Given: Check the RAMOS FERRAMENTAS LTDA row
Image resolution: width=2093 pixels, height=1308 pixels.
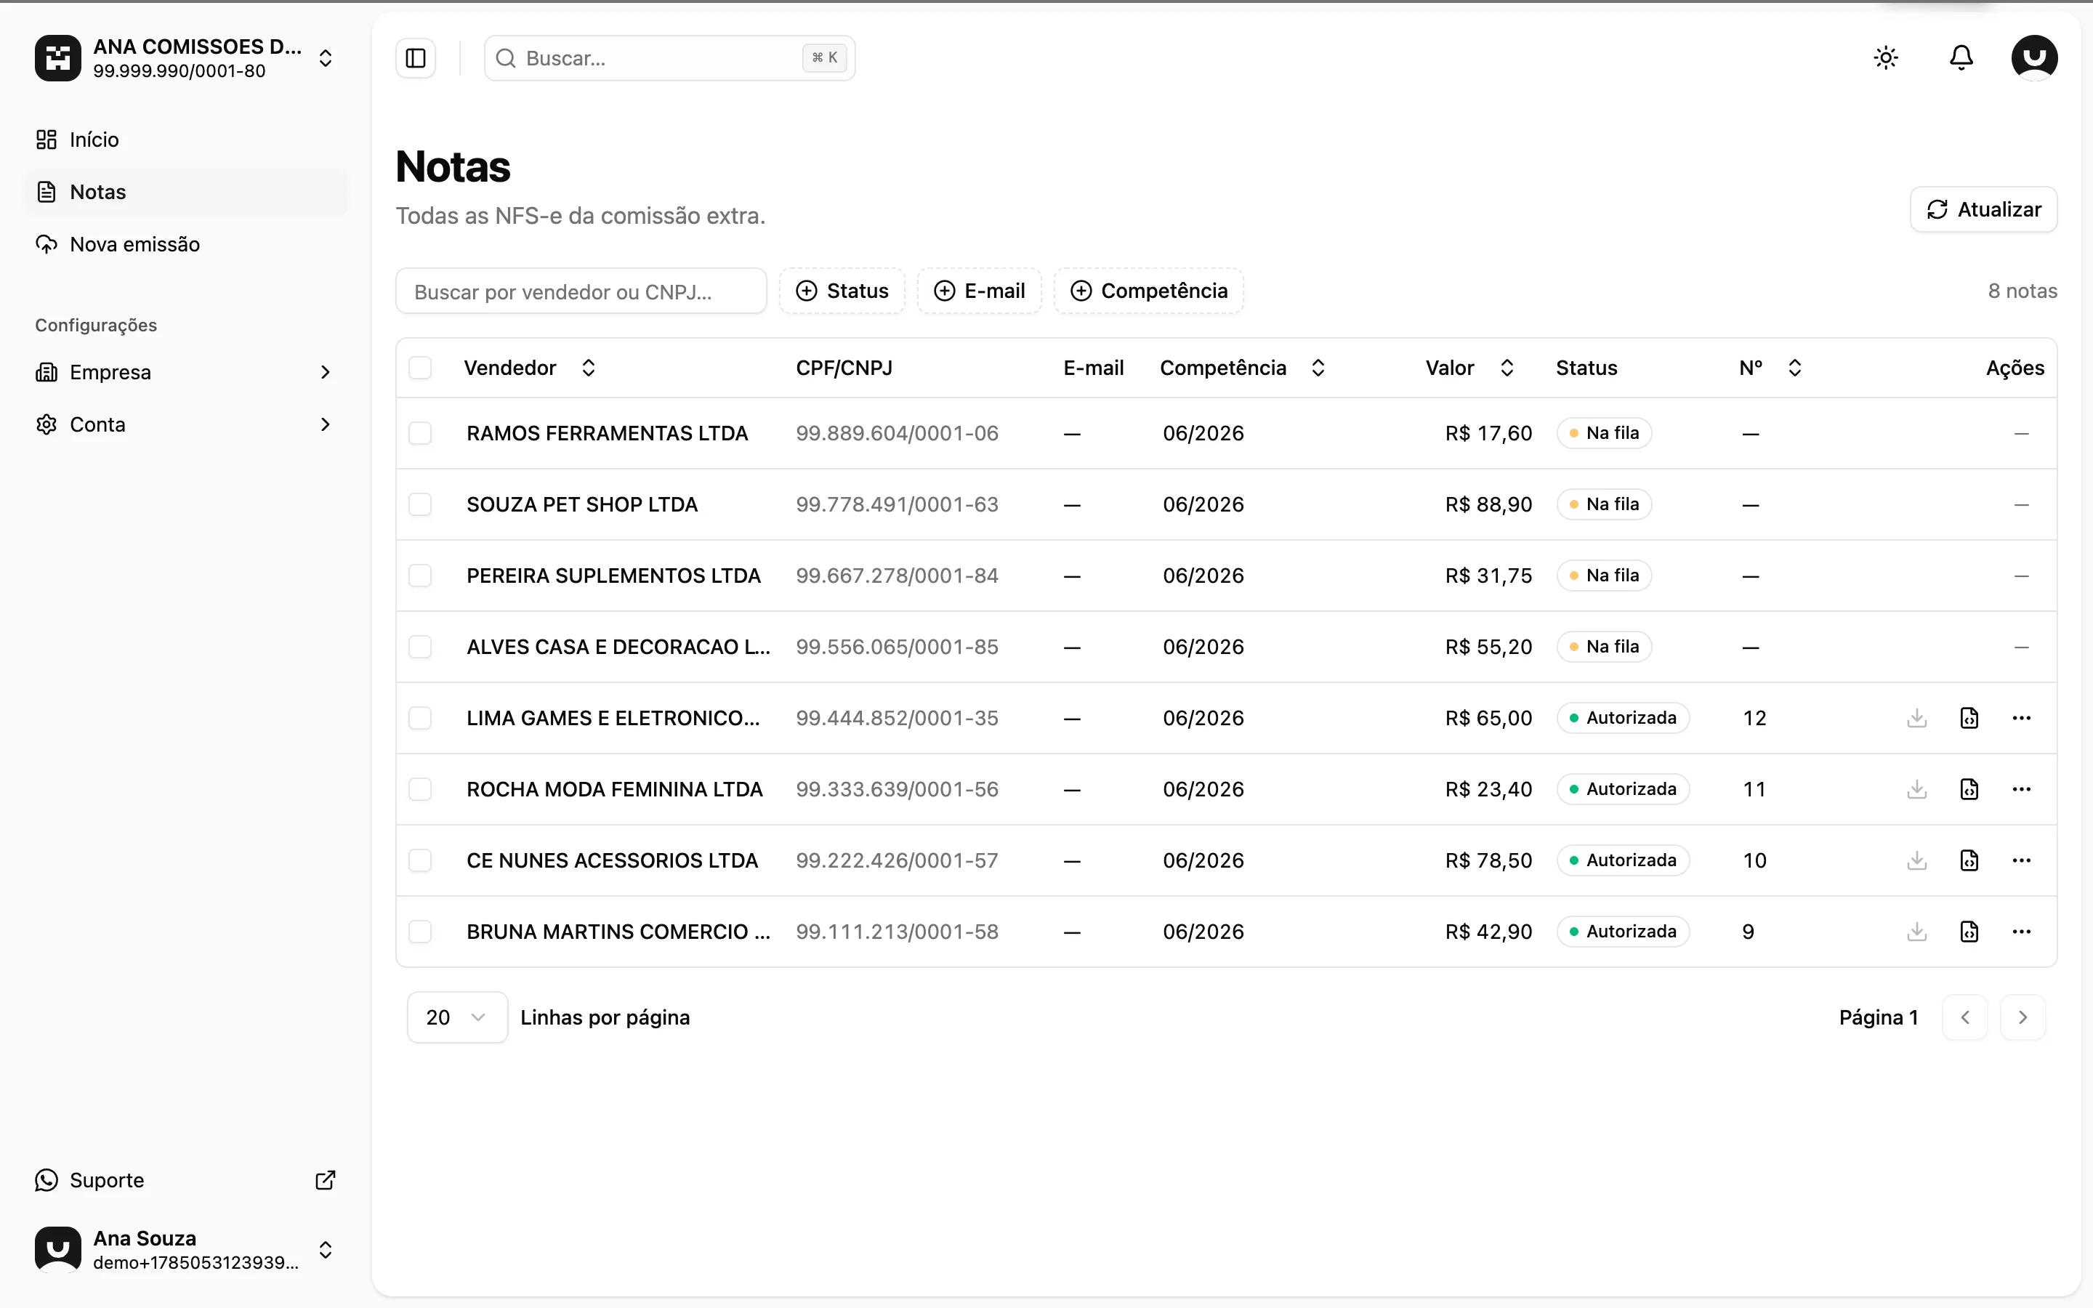Looking at the screenshot, I should 420,432.
